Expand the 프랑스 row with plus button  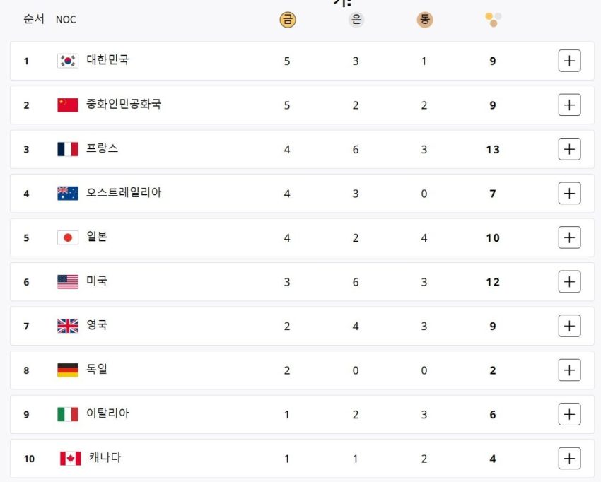[569, 149]
